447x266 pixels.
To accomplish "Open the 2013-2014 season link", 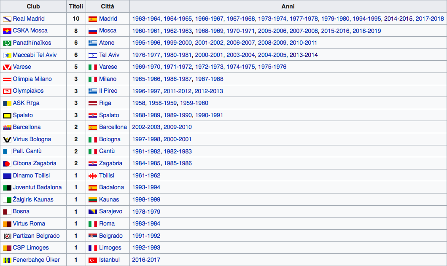I will click(304, 55).
